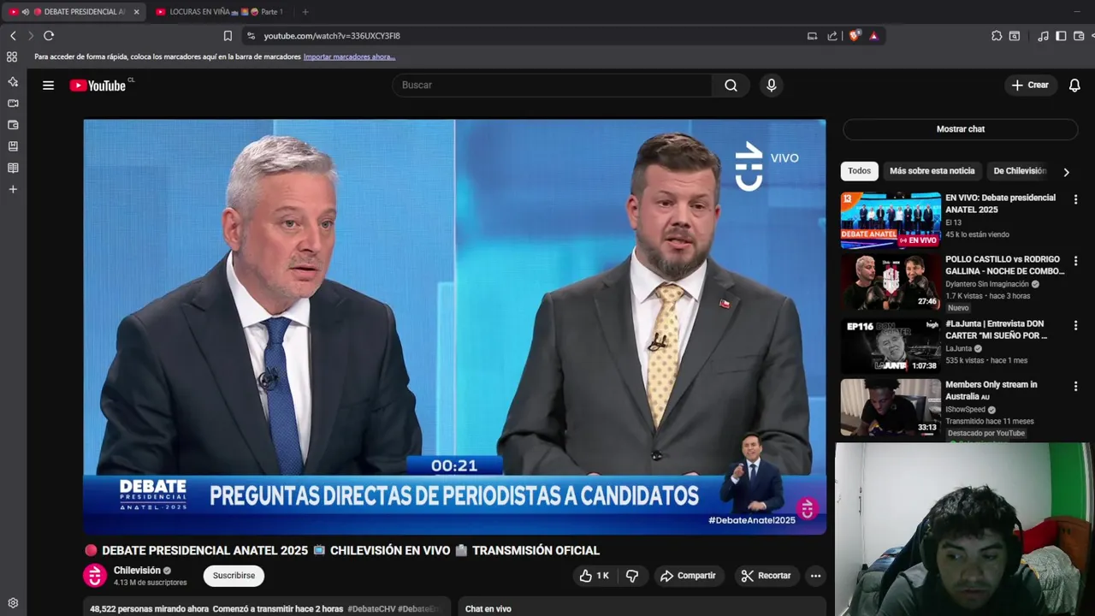Mute the audio on DEBATE PRESIDENCIAL tab
1095x616 pixels.
click(25, 12)
